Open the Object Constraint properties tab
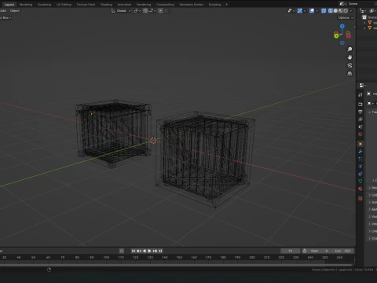The height and width of the screenshot is (283, 377). click(361, 174)
